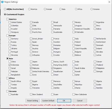This screenshot has height=109, width=112.
Task: Tick the Namibia checkbox
Action: [95, 88]
